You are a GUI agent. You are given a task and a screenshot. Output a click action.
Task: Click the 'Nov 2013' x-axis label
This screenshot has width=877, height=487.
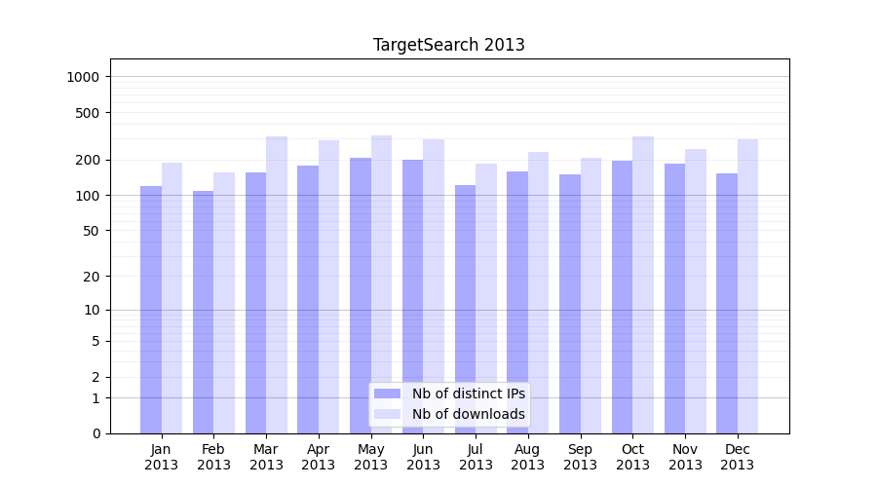coord(685,457)
